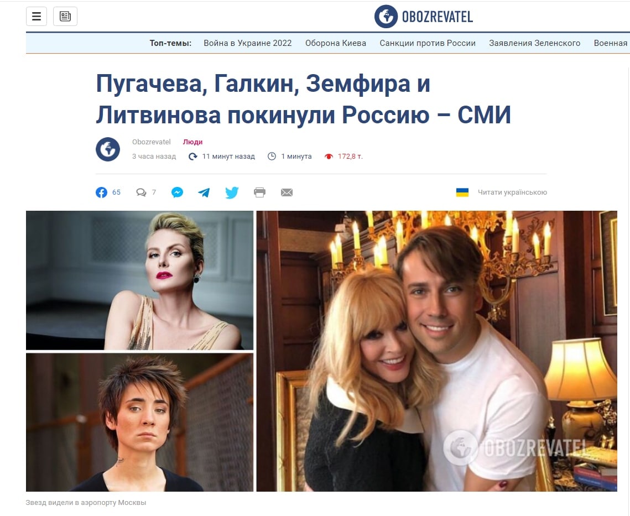Viewport: 630px width, 516px height.
Task: Click the Obozrevatel author name link
Action: click(152, 142)
